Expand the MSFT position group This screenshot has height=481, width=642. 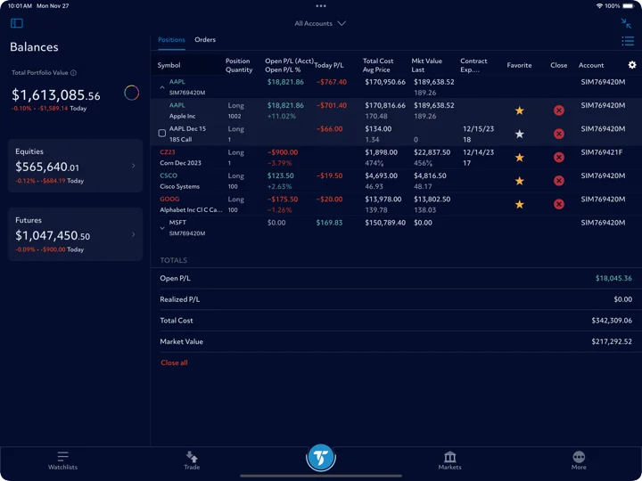click(162, 228)
